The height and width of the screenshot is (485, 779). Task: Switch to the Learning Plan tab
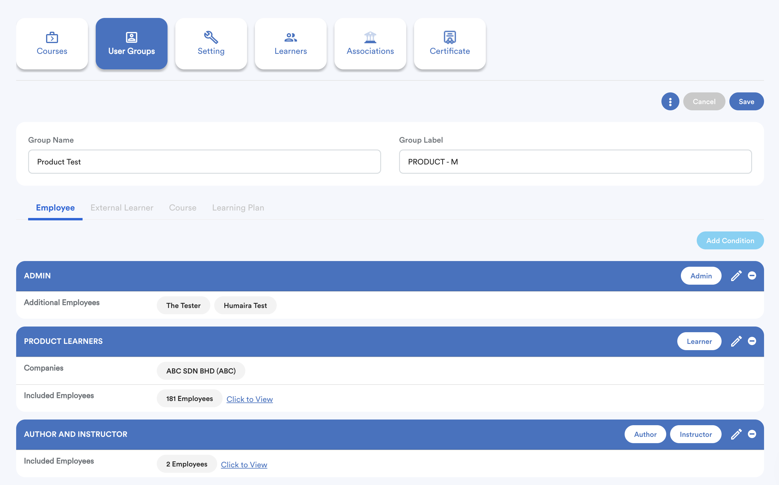[x=238, y=208]
